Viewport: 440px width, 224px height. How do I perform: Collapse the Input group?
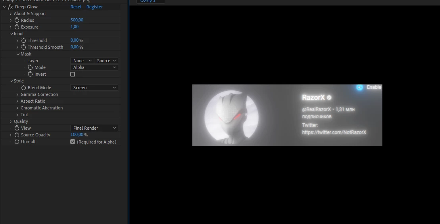pos(11,34)
